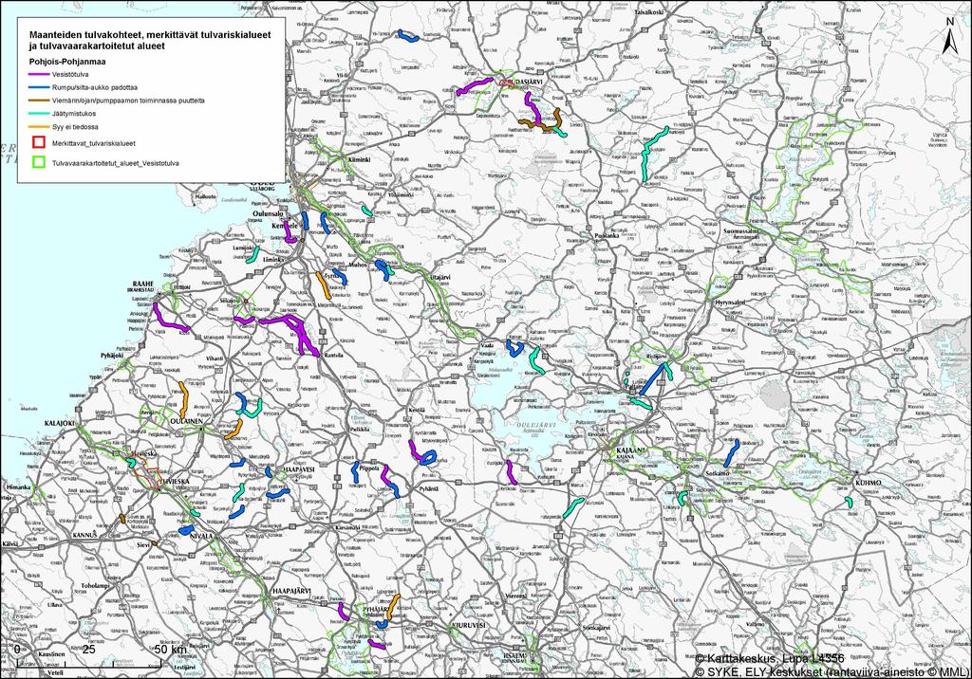The height and width of the screenshot is (679, 972).
Task: Click the KANNUS town label
Action: tap(85, 533)
